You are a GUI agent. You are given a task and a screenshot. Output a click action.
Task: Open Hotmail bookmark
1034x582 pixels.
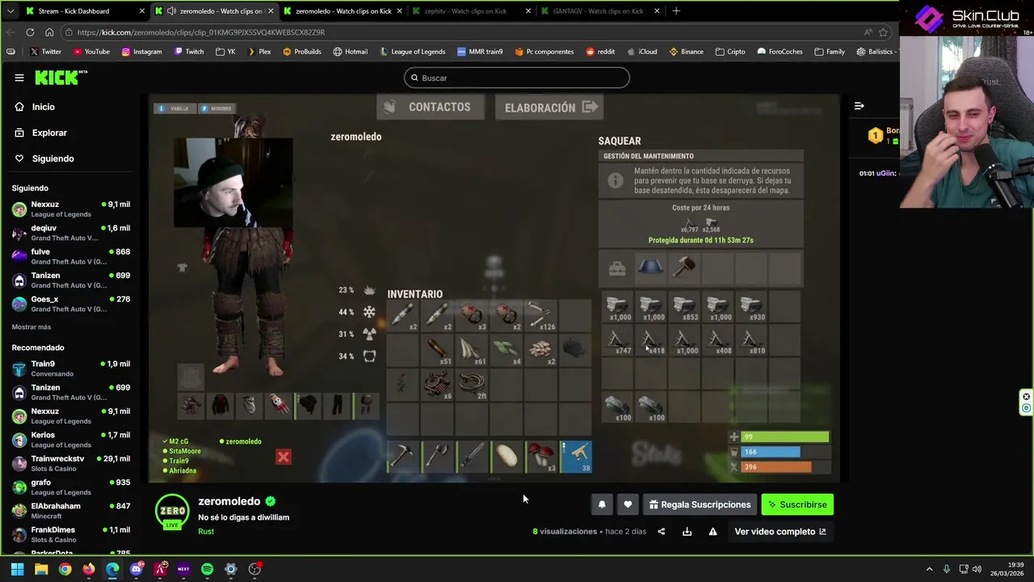point(350,52)
